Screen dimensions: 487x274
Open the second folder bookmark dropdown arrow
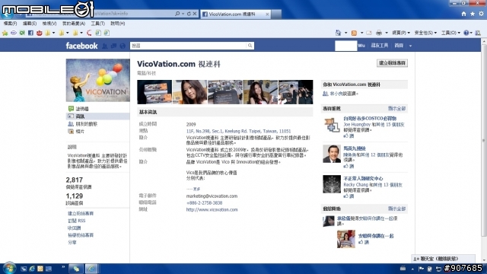(x=68, y=33)
